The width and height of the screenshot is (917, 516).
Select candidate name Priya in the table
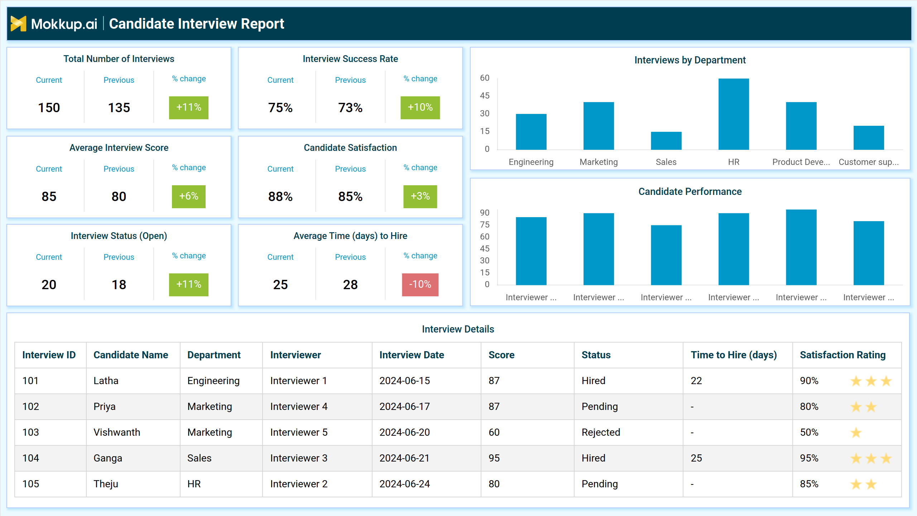pyautogui.click(x=105, y=406)
